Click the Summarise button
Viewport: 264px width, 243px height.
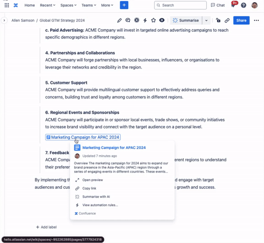186,20
